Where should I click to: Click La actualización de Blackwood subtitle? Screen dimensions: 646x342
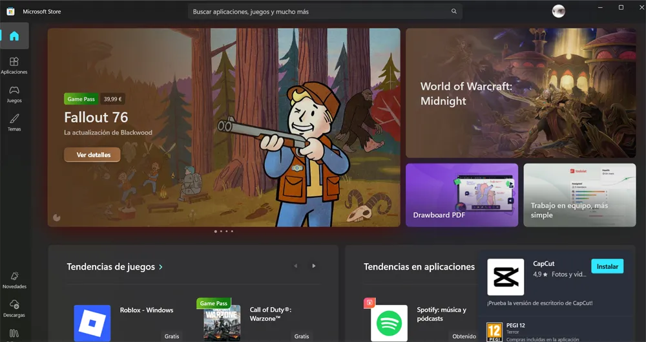108,133
